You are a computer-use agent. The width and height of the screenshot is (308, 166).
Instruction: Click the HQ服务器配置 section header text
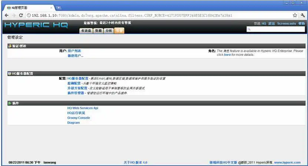click(x=23, y=74)
